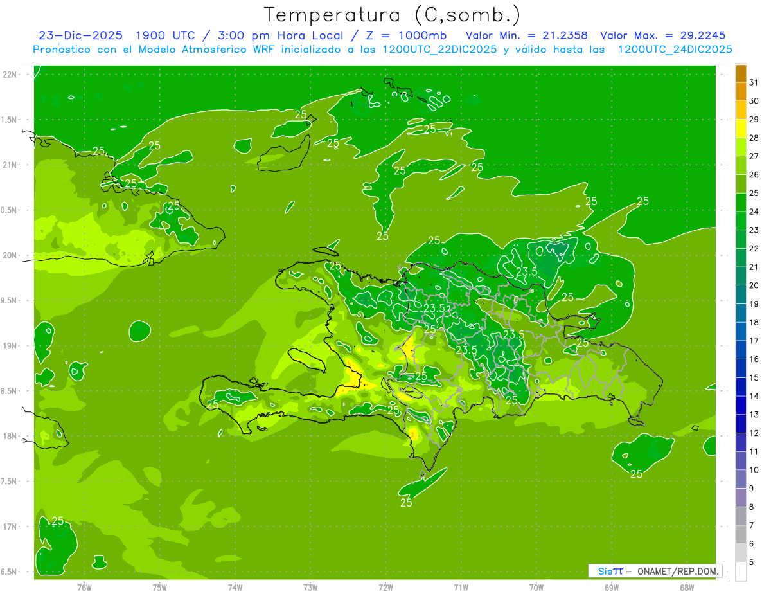This screenshot has height=596, width=771.
Task: Click the '68W' longitude label
Action: (x=687, y=587)
